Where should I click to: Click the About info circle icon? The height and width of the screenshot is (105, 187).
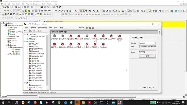pyautogui.click(x=54, y=7)
